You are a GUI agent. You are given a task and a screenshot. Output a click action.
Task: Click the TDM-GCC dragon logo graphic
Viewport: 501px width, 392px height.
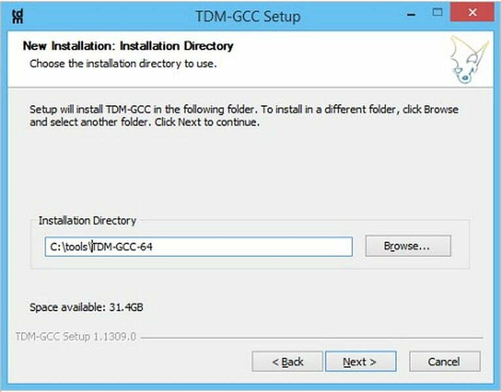point(469,59)
